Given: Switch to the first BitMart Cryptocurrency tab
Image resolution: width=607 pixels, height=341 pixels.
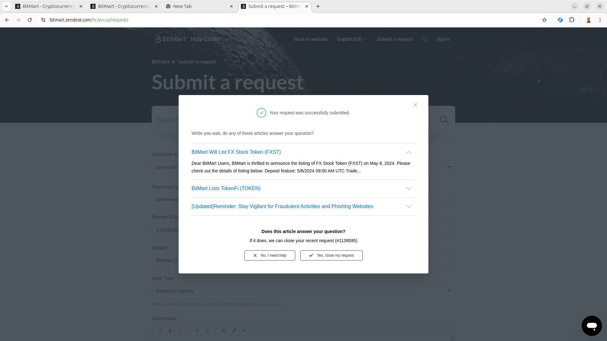Looking at the screenshot, I should [49, 6].
